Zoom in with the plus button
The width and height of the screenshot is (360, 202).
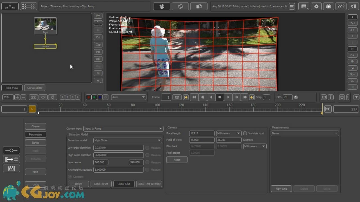17,97
